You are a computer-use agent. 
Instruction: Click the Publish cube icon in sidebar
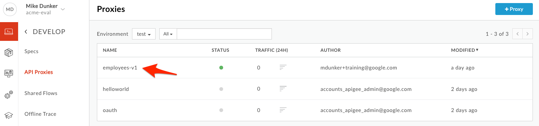click(x=9, y=52)
